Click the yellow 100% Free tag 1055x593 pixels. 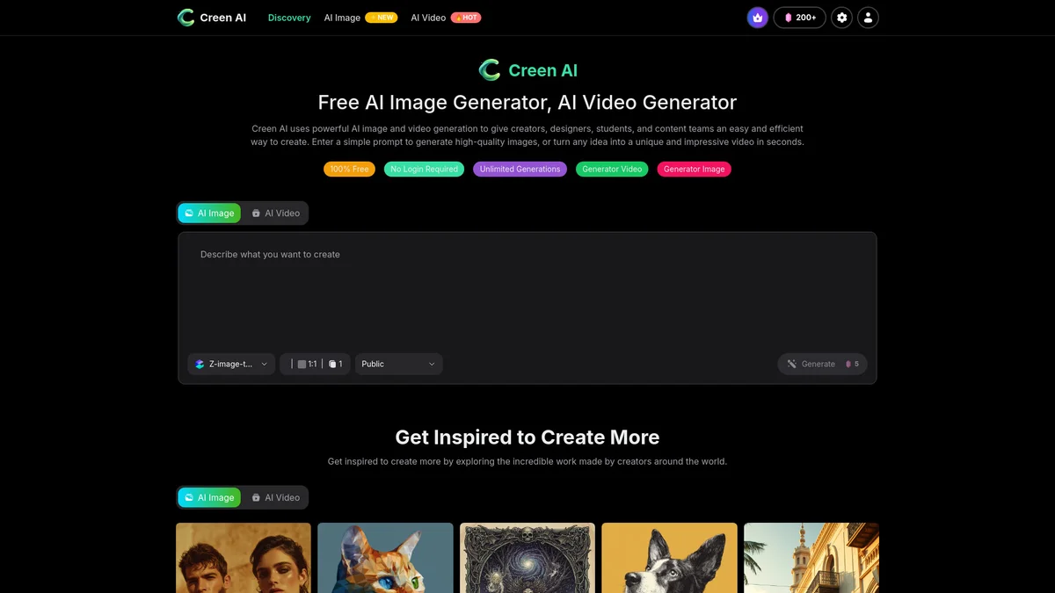point(349,169)
